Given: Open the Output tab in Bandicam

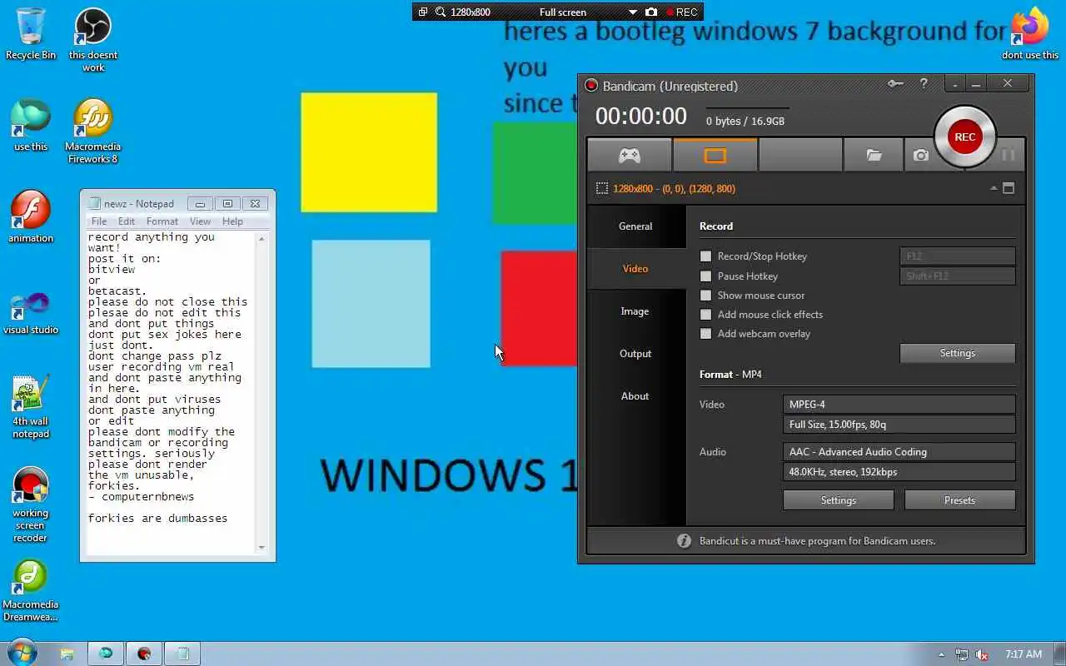Looking at the screenshot, I should [635, 354].
